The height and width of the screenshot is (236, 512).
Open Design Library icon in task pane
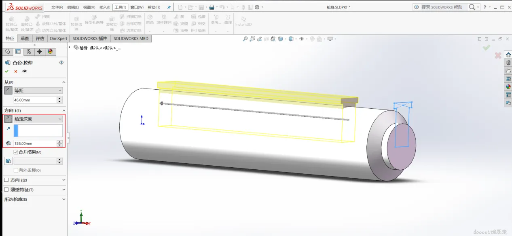[x=508, y=63]
